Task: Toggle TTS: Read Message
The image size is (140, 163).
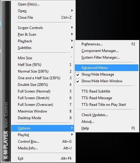Action: click(x=107, y=98)
